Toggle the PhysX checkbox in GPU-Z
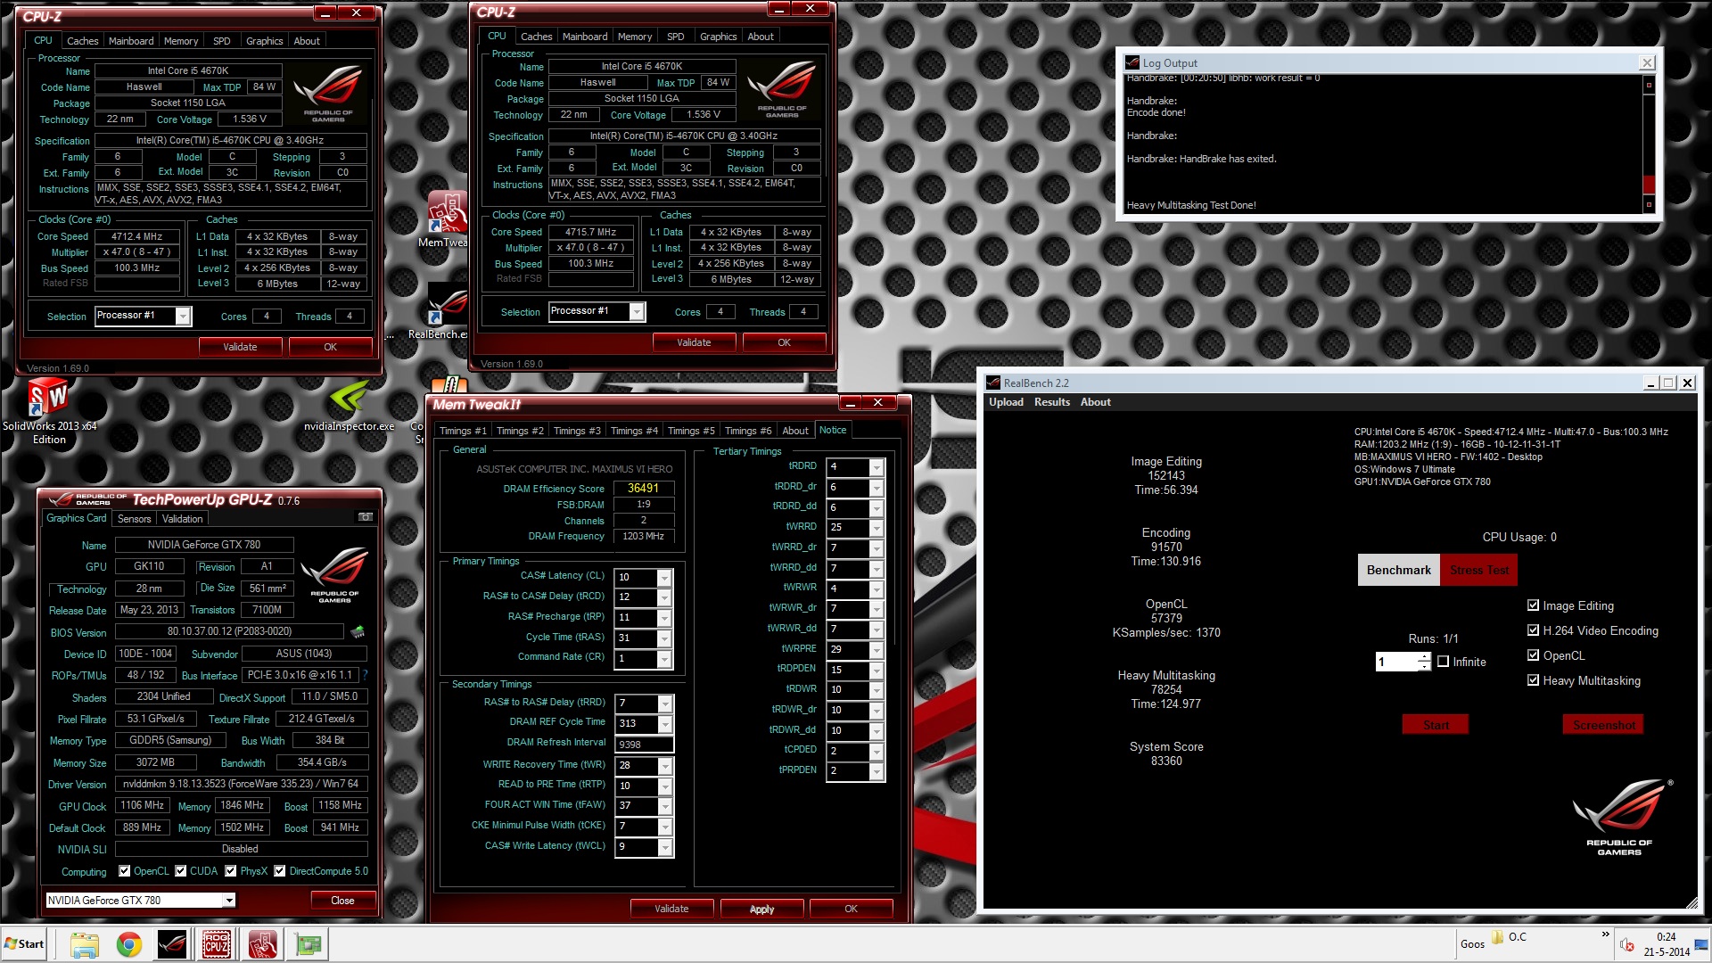This screenshot has height=963, width=1712. tap(231, 871)
